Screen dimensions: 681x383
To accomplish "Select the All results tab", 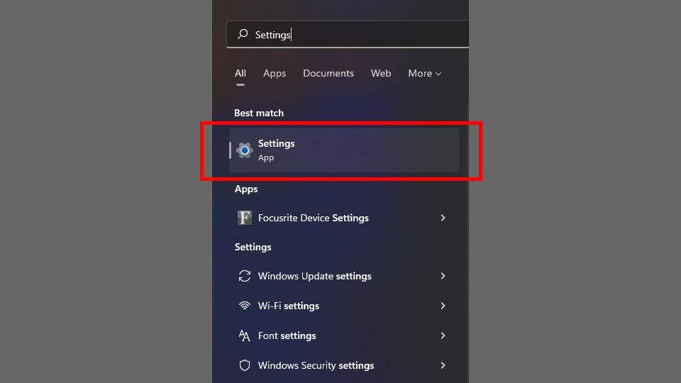I will coord(240,73).
